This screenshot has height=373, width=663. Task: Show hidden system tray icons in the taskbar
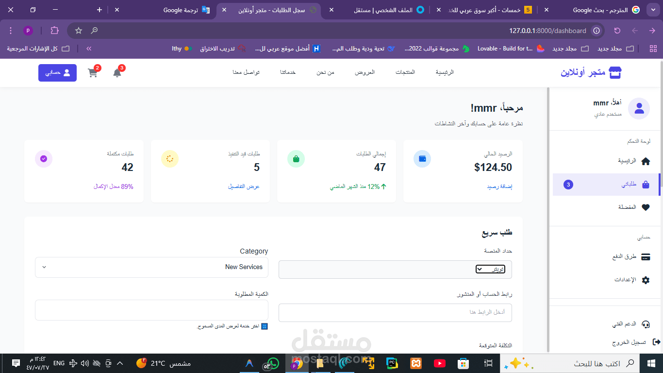click(120, 363)
